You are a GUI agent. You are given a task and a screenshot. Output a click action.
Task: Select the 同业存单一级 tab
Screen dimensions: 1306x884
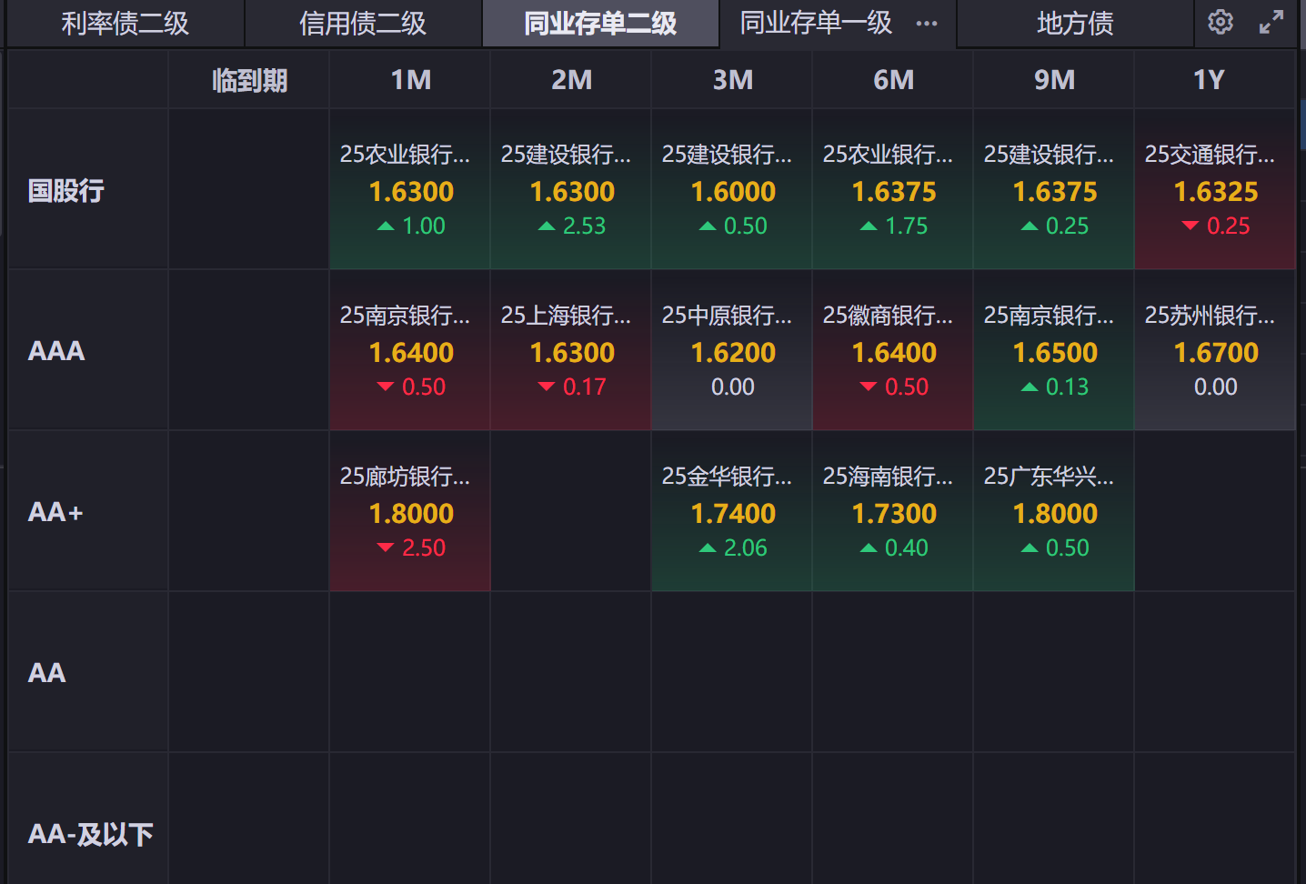pos(815,24)
